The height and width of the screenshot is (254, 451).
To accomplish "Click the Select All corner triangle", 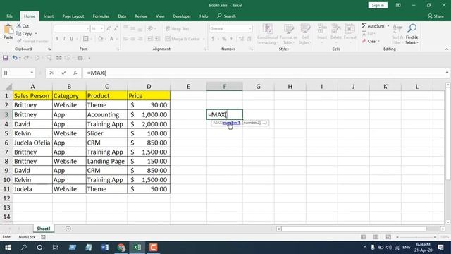I will [9, 86].
